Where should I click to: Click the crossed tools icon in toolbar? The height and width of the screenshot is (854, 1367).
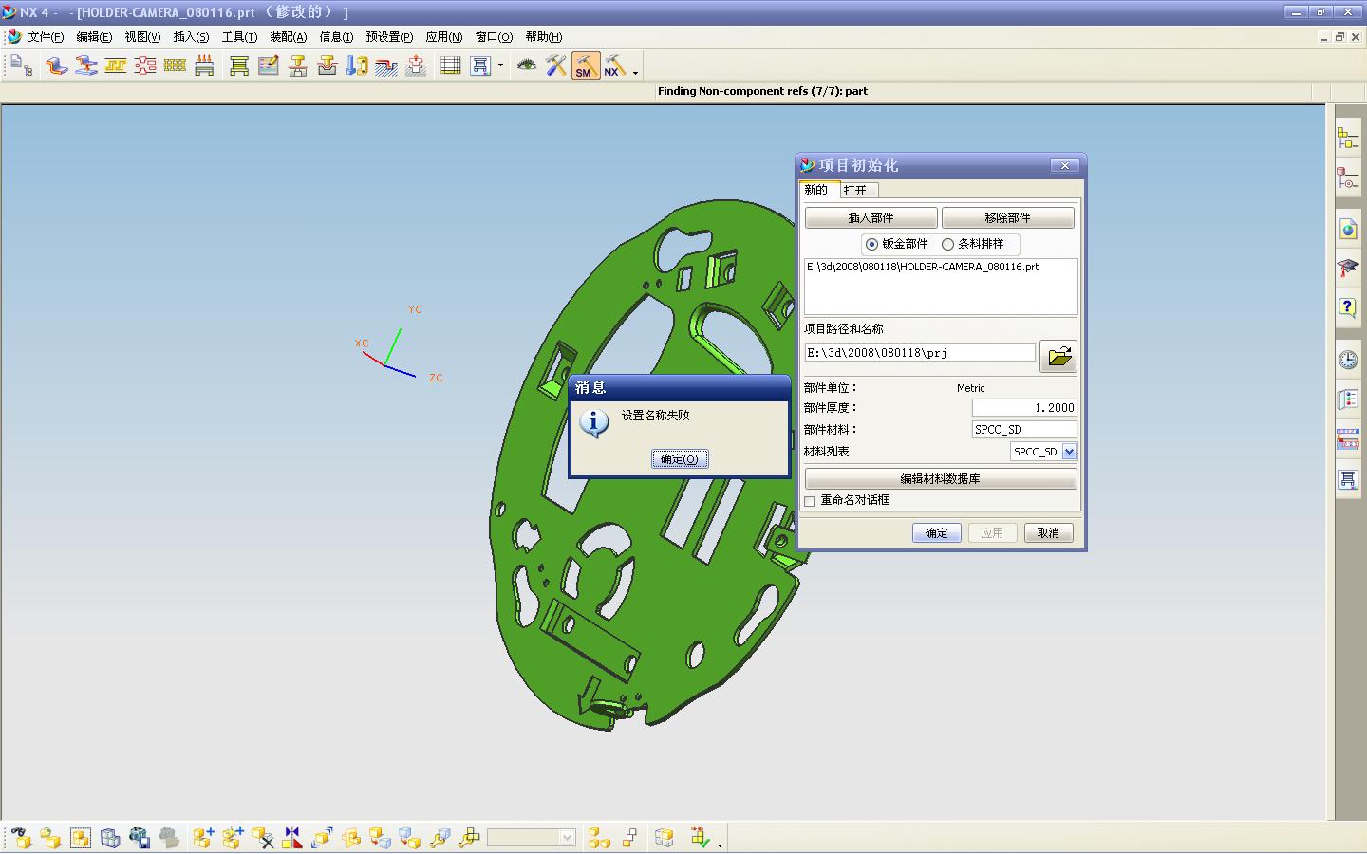tap(555, 65)
